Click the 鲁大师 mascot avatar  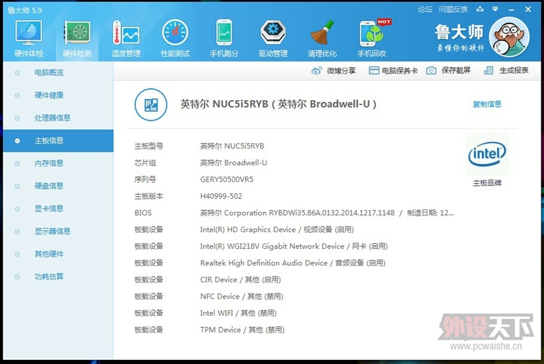(509, 37)
